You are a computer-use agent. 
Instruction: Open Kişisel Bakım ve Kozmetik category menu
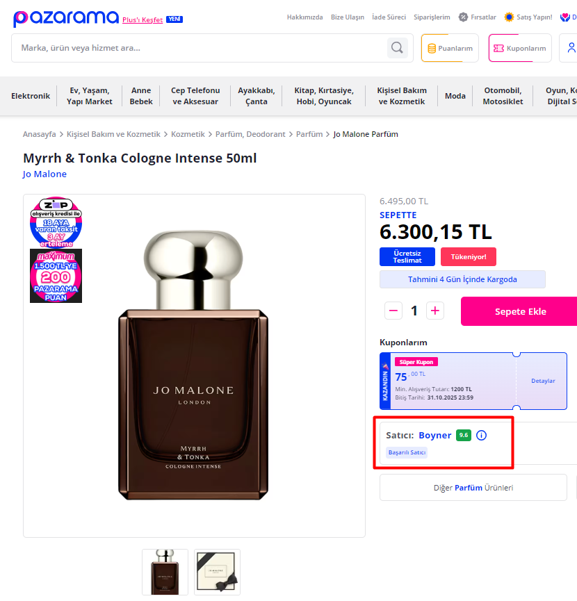[x=401, y=96]
